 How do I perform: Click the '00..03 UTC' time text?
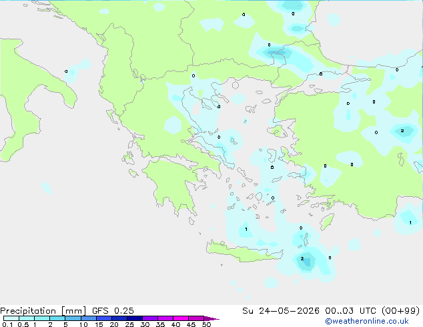tap(350, 311)
